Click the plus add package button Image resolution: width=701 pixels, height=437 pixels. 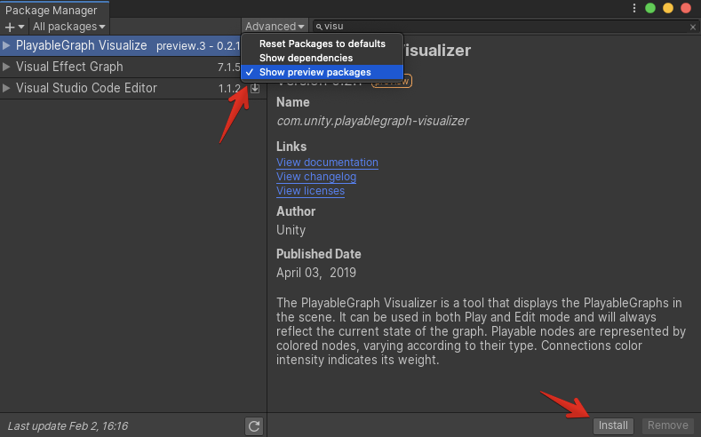[x=14, y=27]
